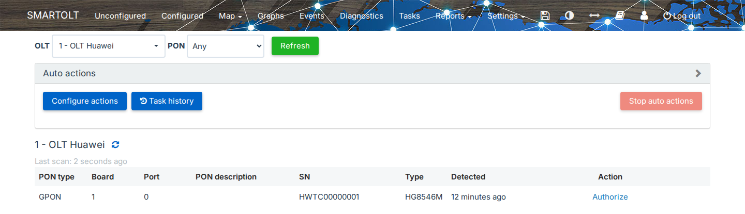745x214 pixels.
Task: Collapse the Auto actions panel chevron
Action: (x=698, y=73)
